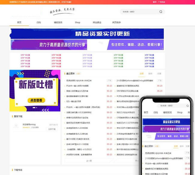Switch to the 文章 filter tab
Image resolution: width=195 pixels, height=175 pixels.
tap(159, 74)
